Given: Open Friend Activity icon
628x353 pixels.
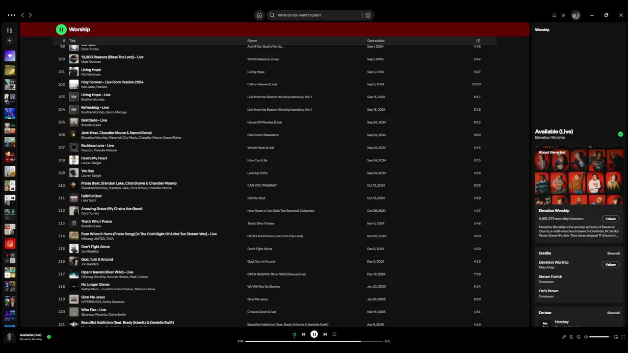Looking at the screenshot, I should point(563,15).
